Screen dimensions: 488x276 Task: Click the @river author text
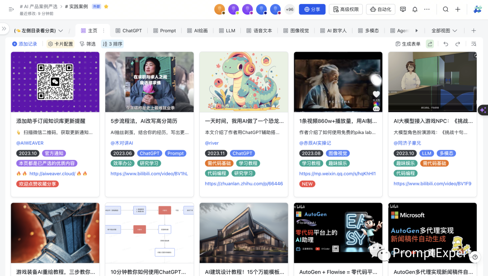click(x=211, y=143)
